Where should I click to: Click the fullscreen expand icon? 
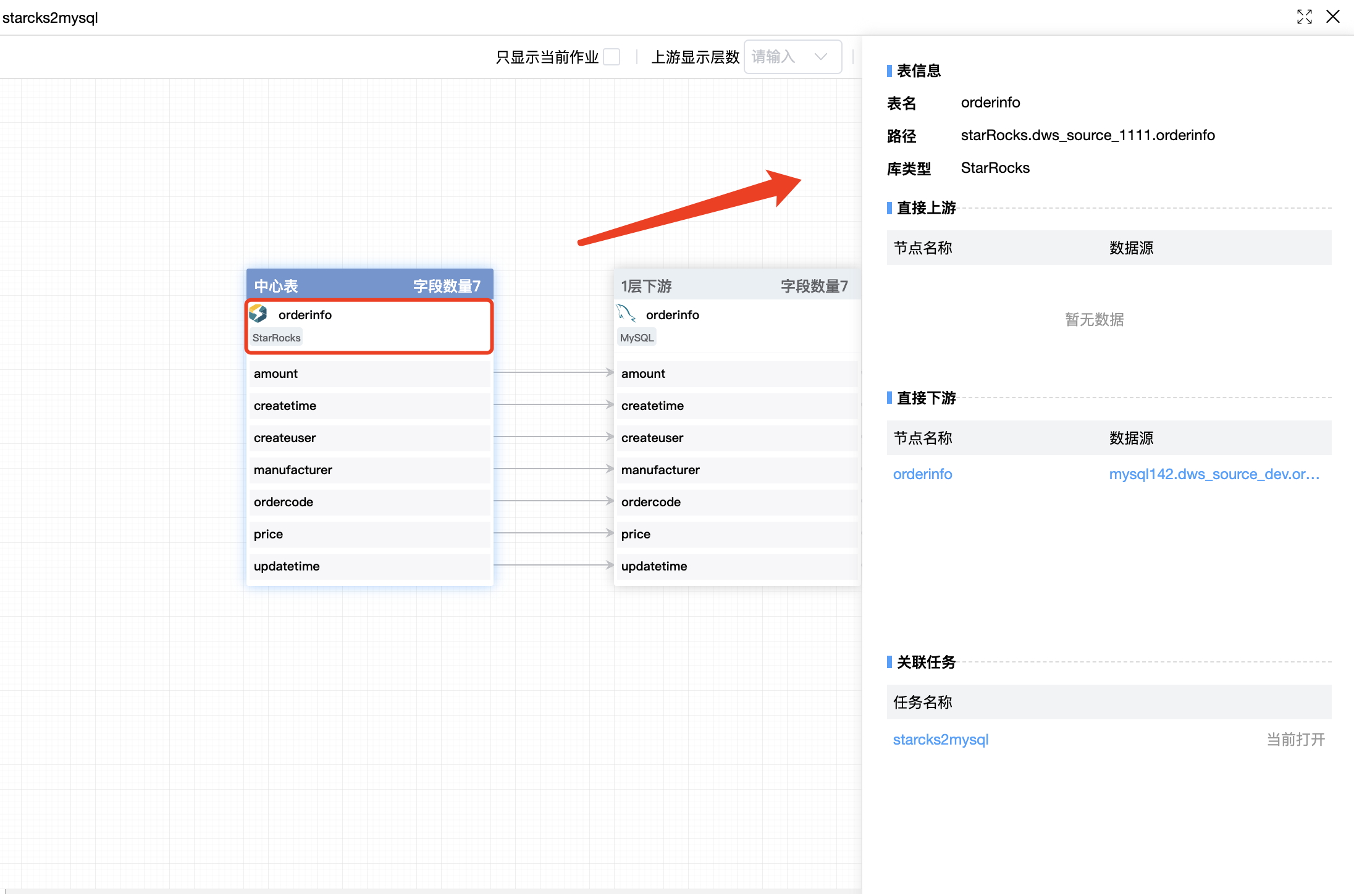1304,17
